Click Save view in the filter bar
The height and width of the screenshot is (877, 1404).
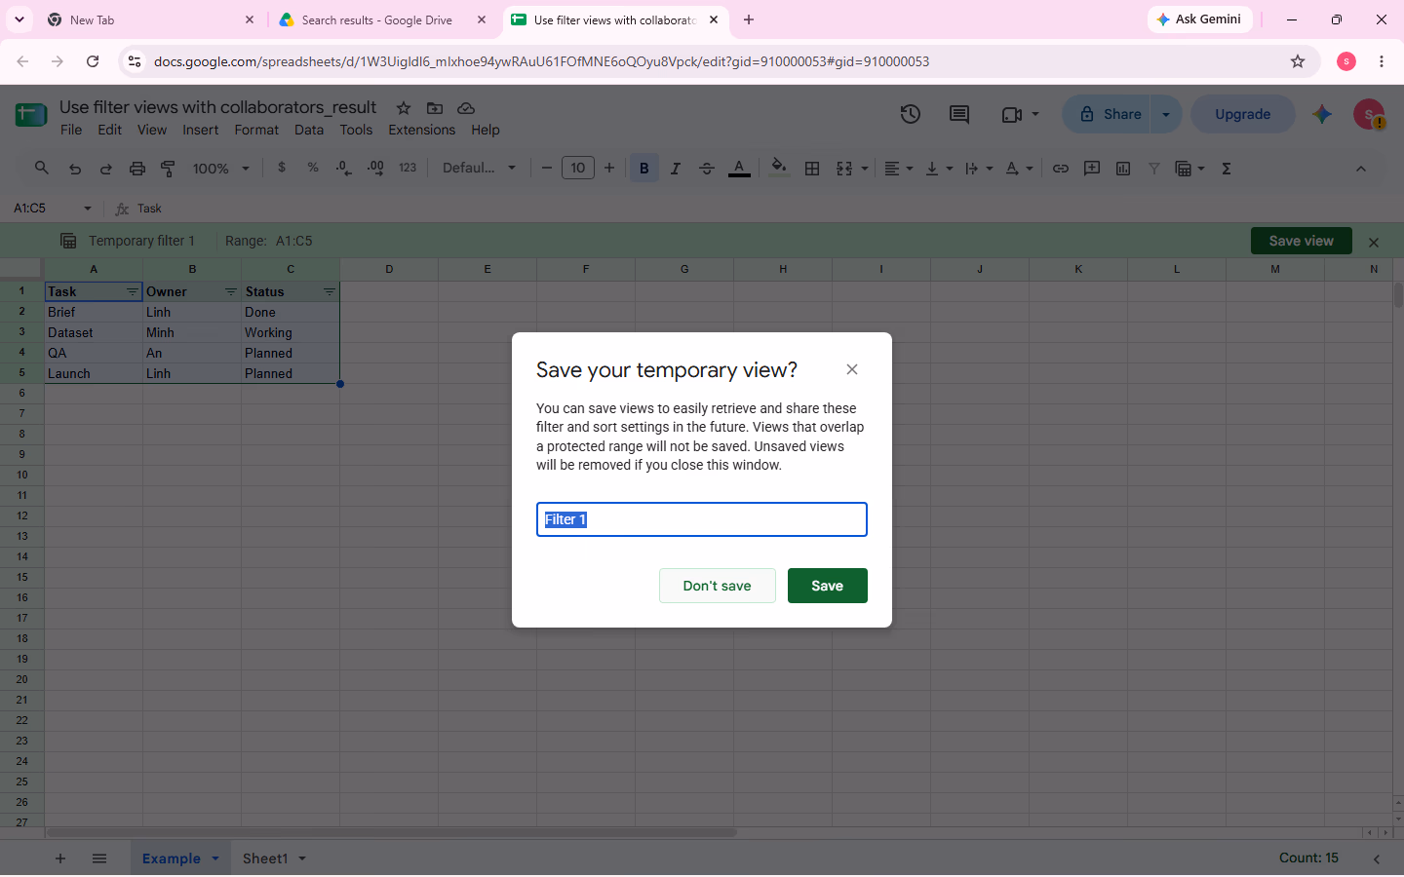tap(1301, 241)
